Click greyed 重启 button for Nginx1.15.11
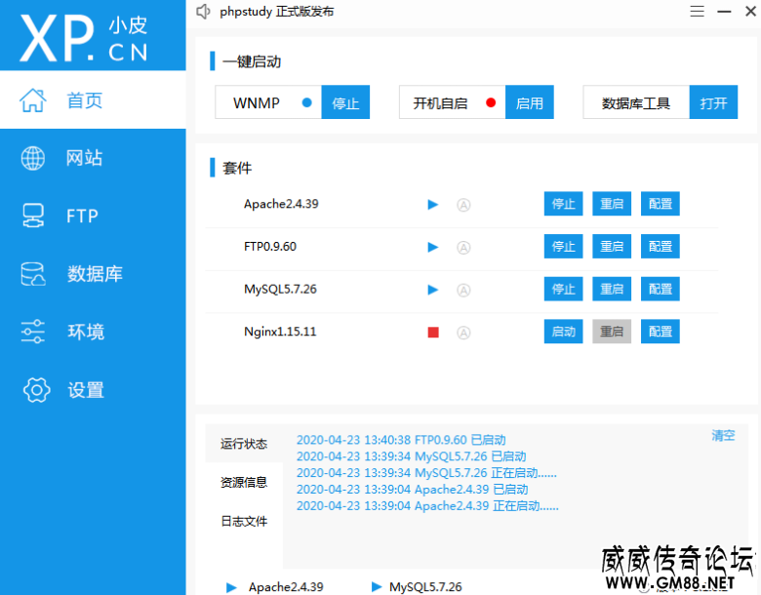Screen dimensions: 761x595 click(x=612, y=332)
